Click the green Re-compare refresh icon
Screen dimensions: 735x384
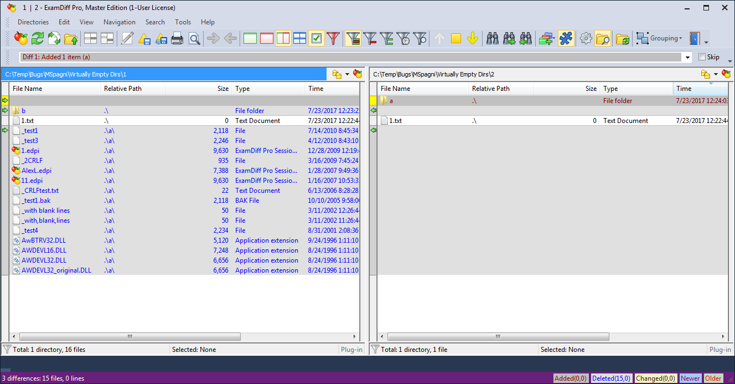point(38,38)
